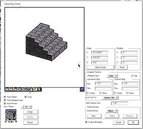Select the arrow pointer tool in preview toolbar

coord(40,90)
